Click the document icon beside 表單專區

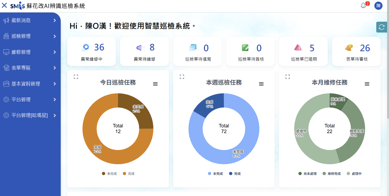point(6,68)
